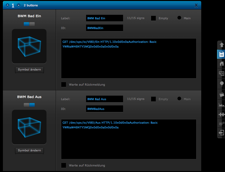225x172 pixels.
Task: Enable Warte auf Rückmeldung for BWM Bad Aus
Action: pyautogui.click(x=64, y=165)
